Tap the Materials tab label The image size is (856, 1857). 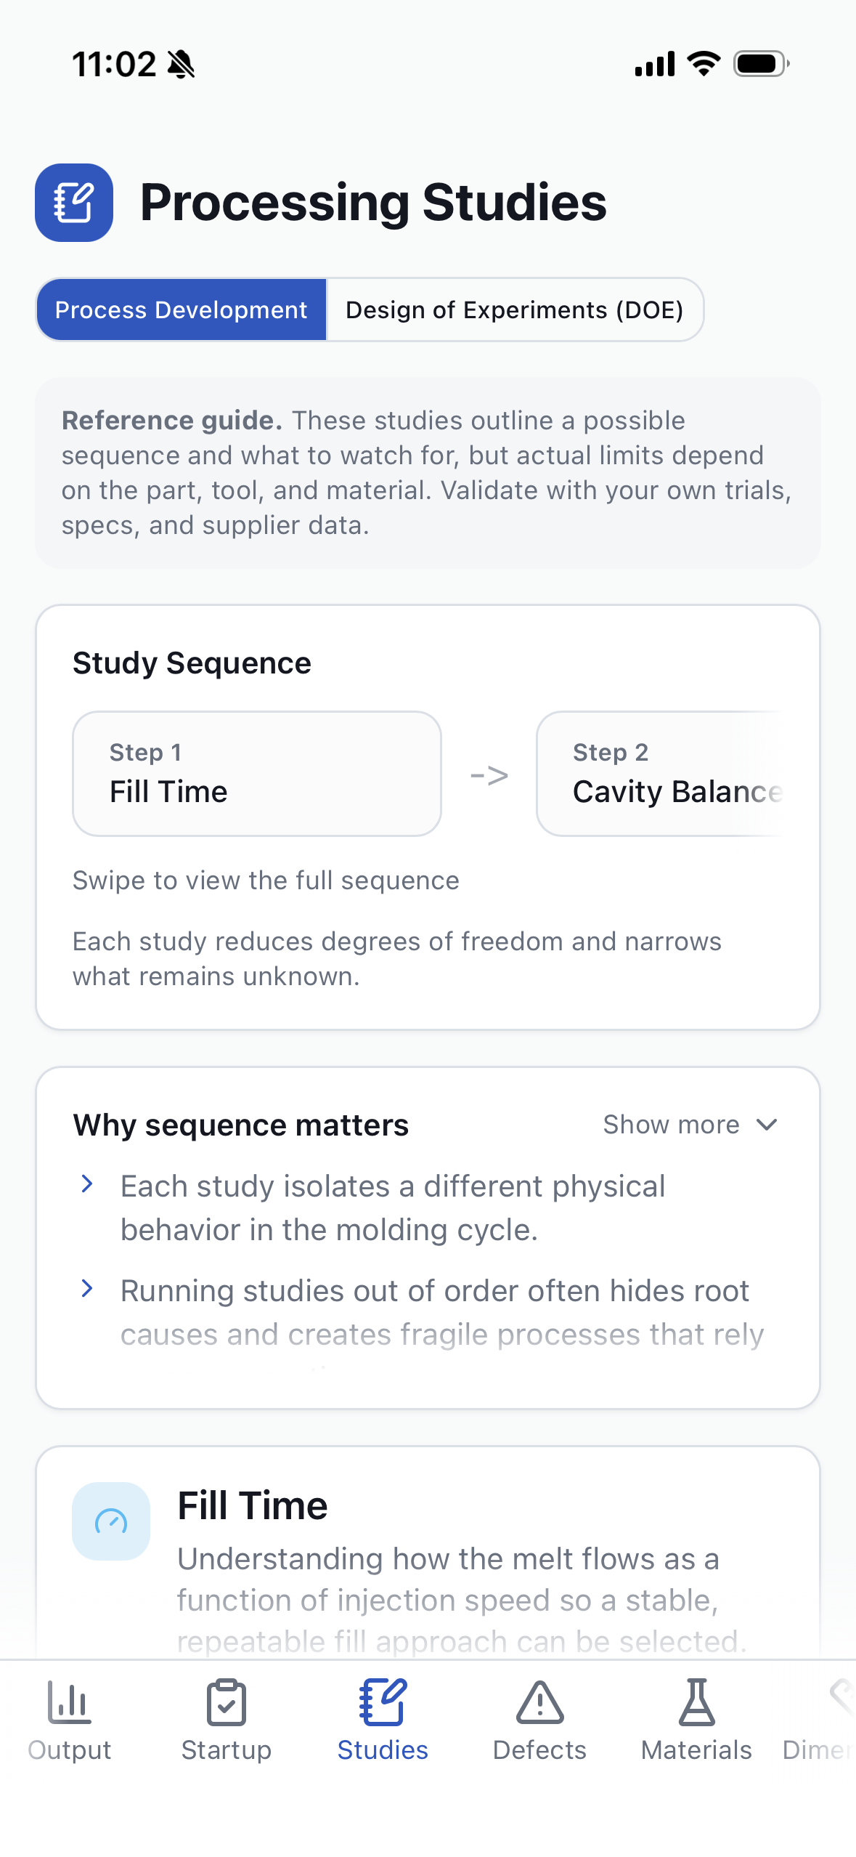pyautogui.click(x=696, y=1750)
